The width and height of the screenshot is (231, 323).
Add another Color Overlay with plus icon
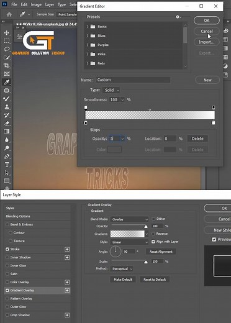pos(67,282)
